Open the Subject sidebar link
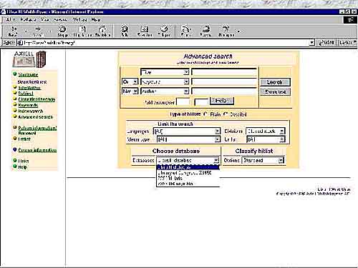This screenshot has width=358, height=268. coord(26,94)
